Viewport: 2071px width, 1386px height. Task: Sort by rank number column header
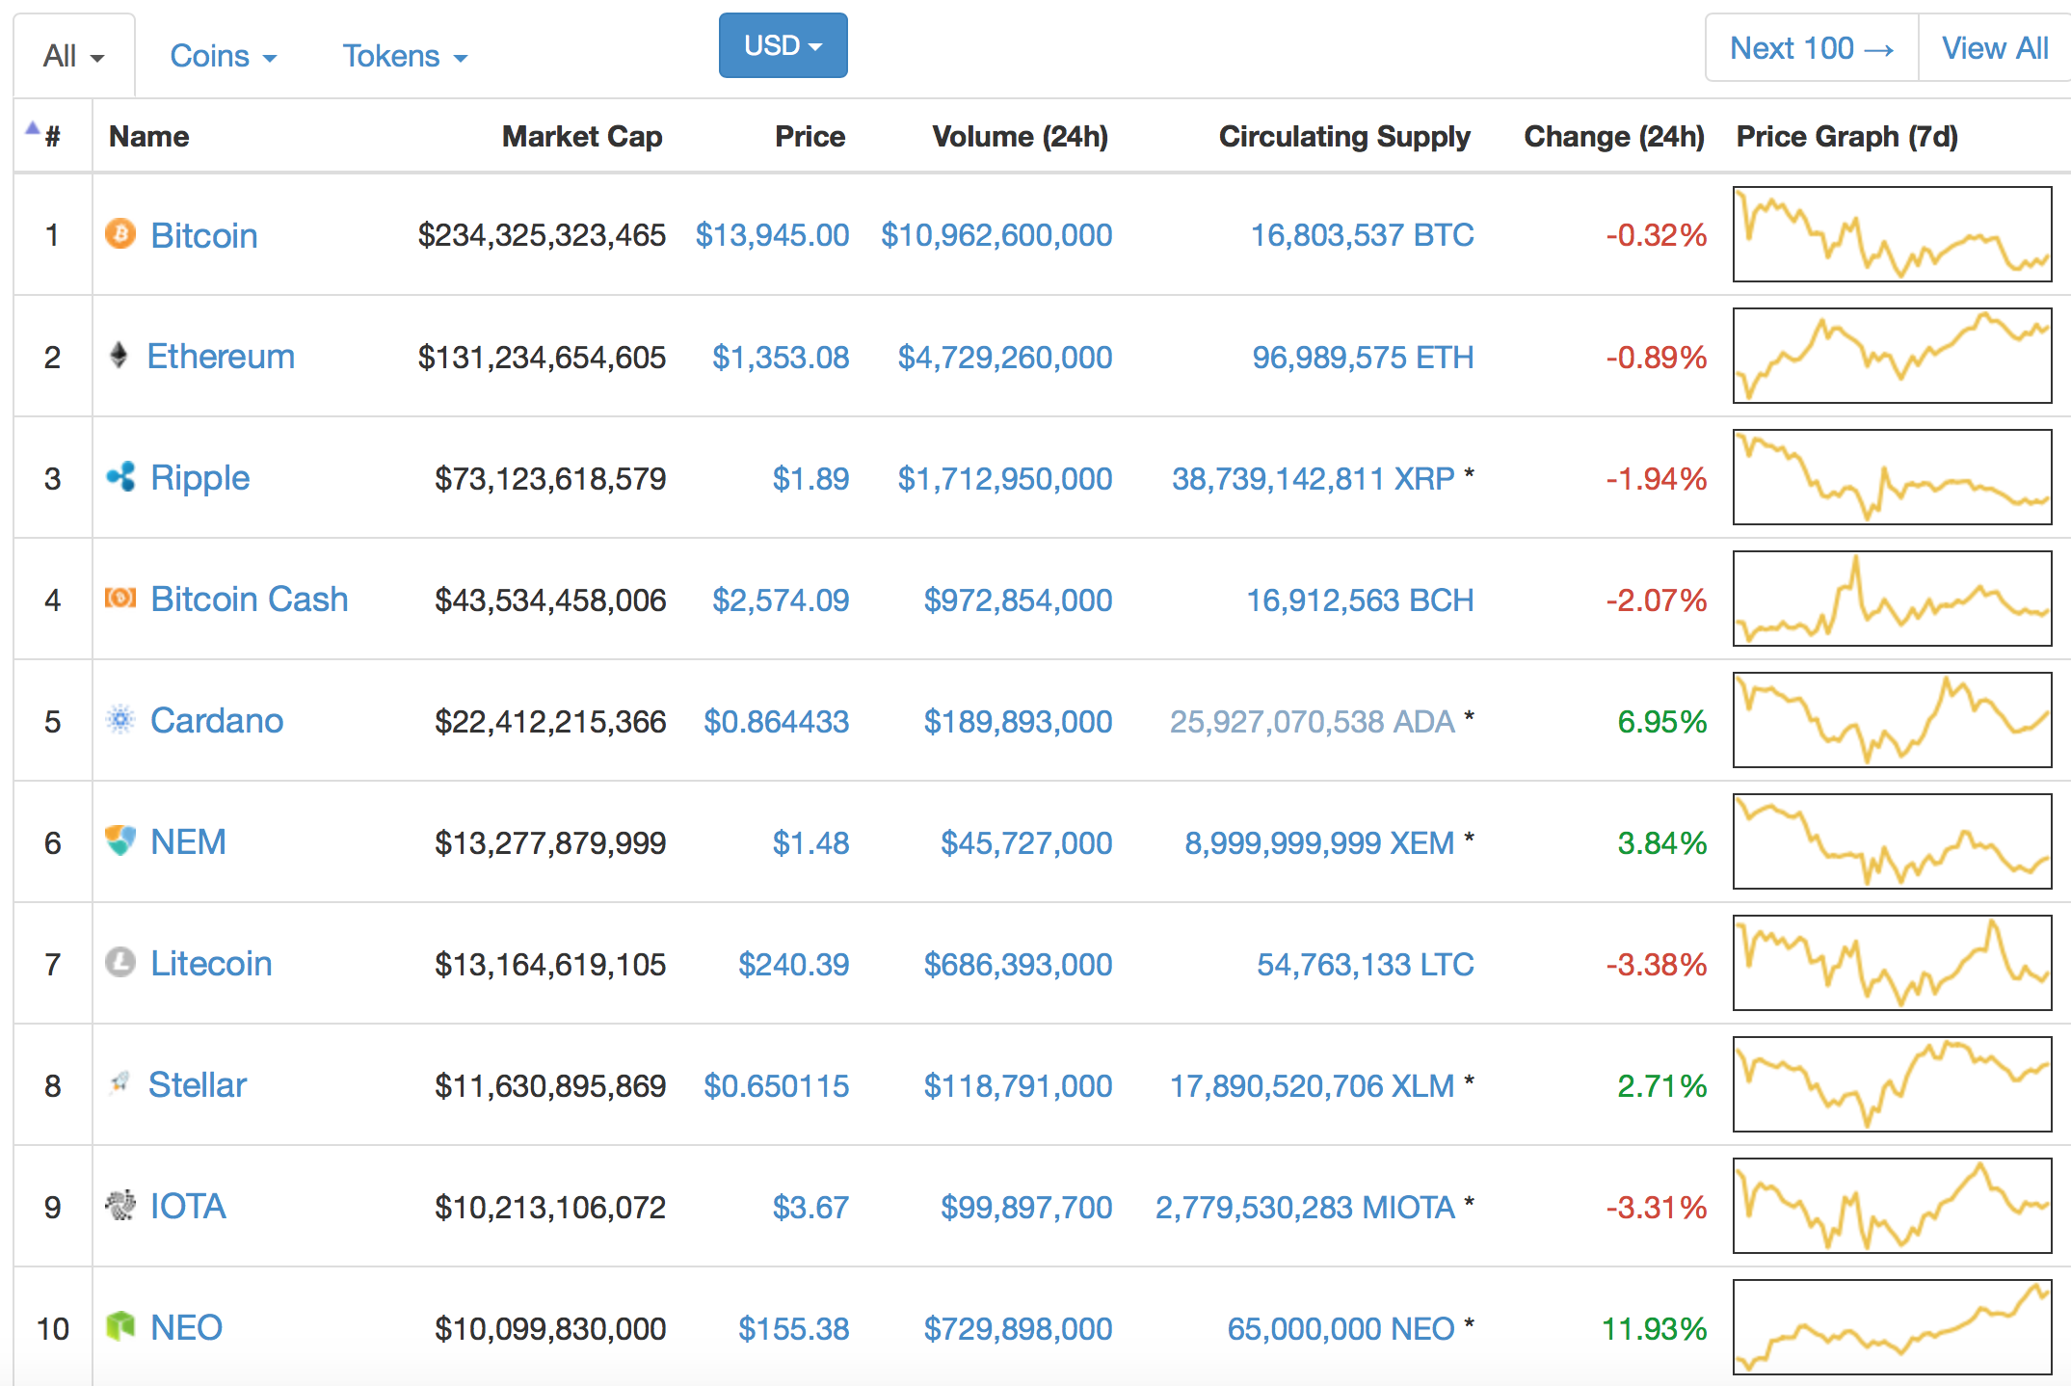[x=52, y=136]
